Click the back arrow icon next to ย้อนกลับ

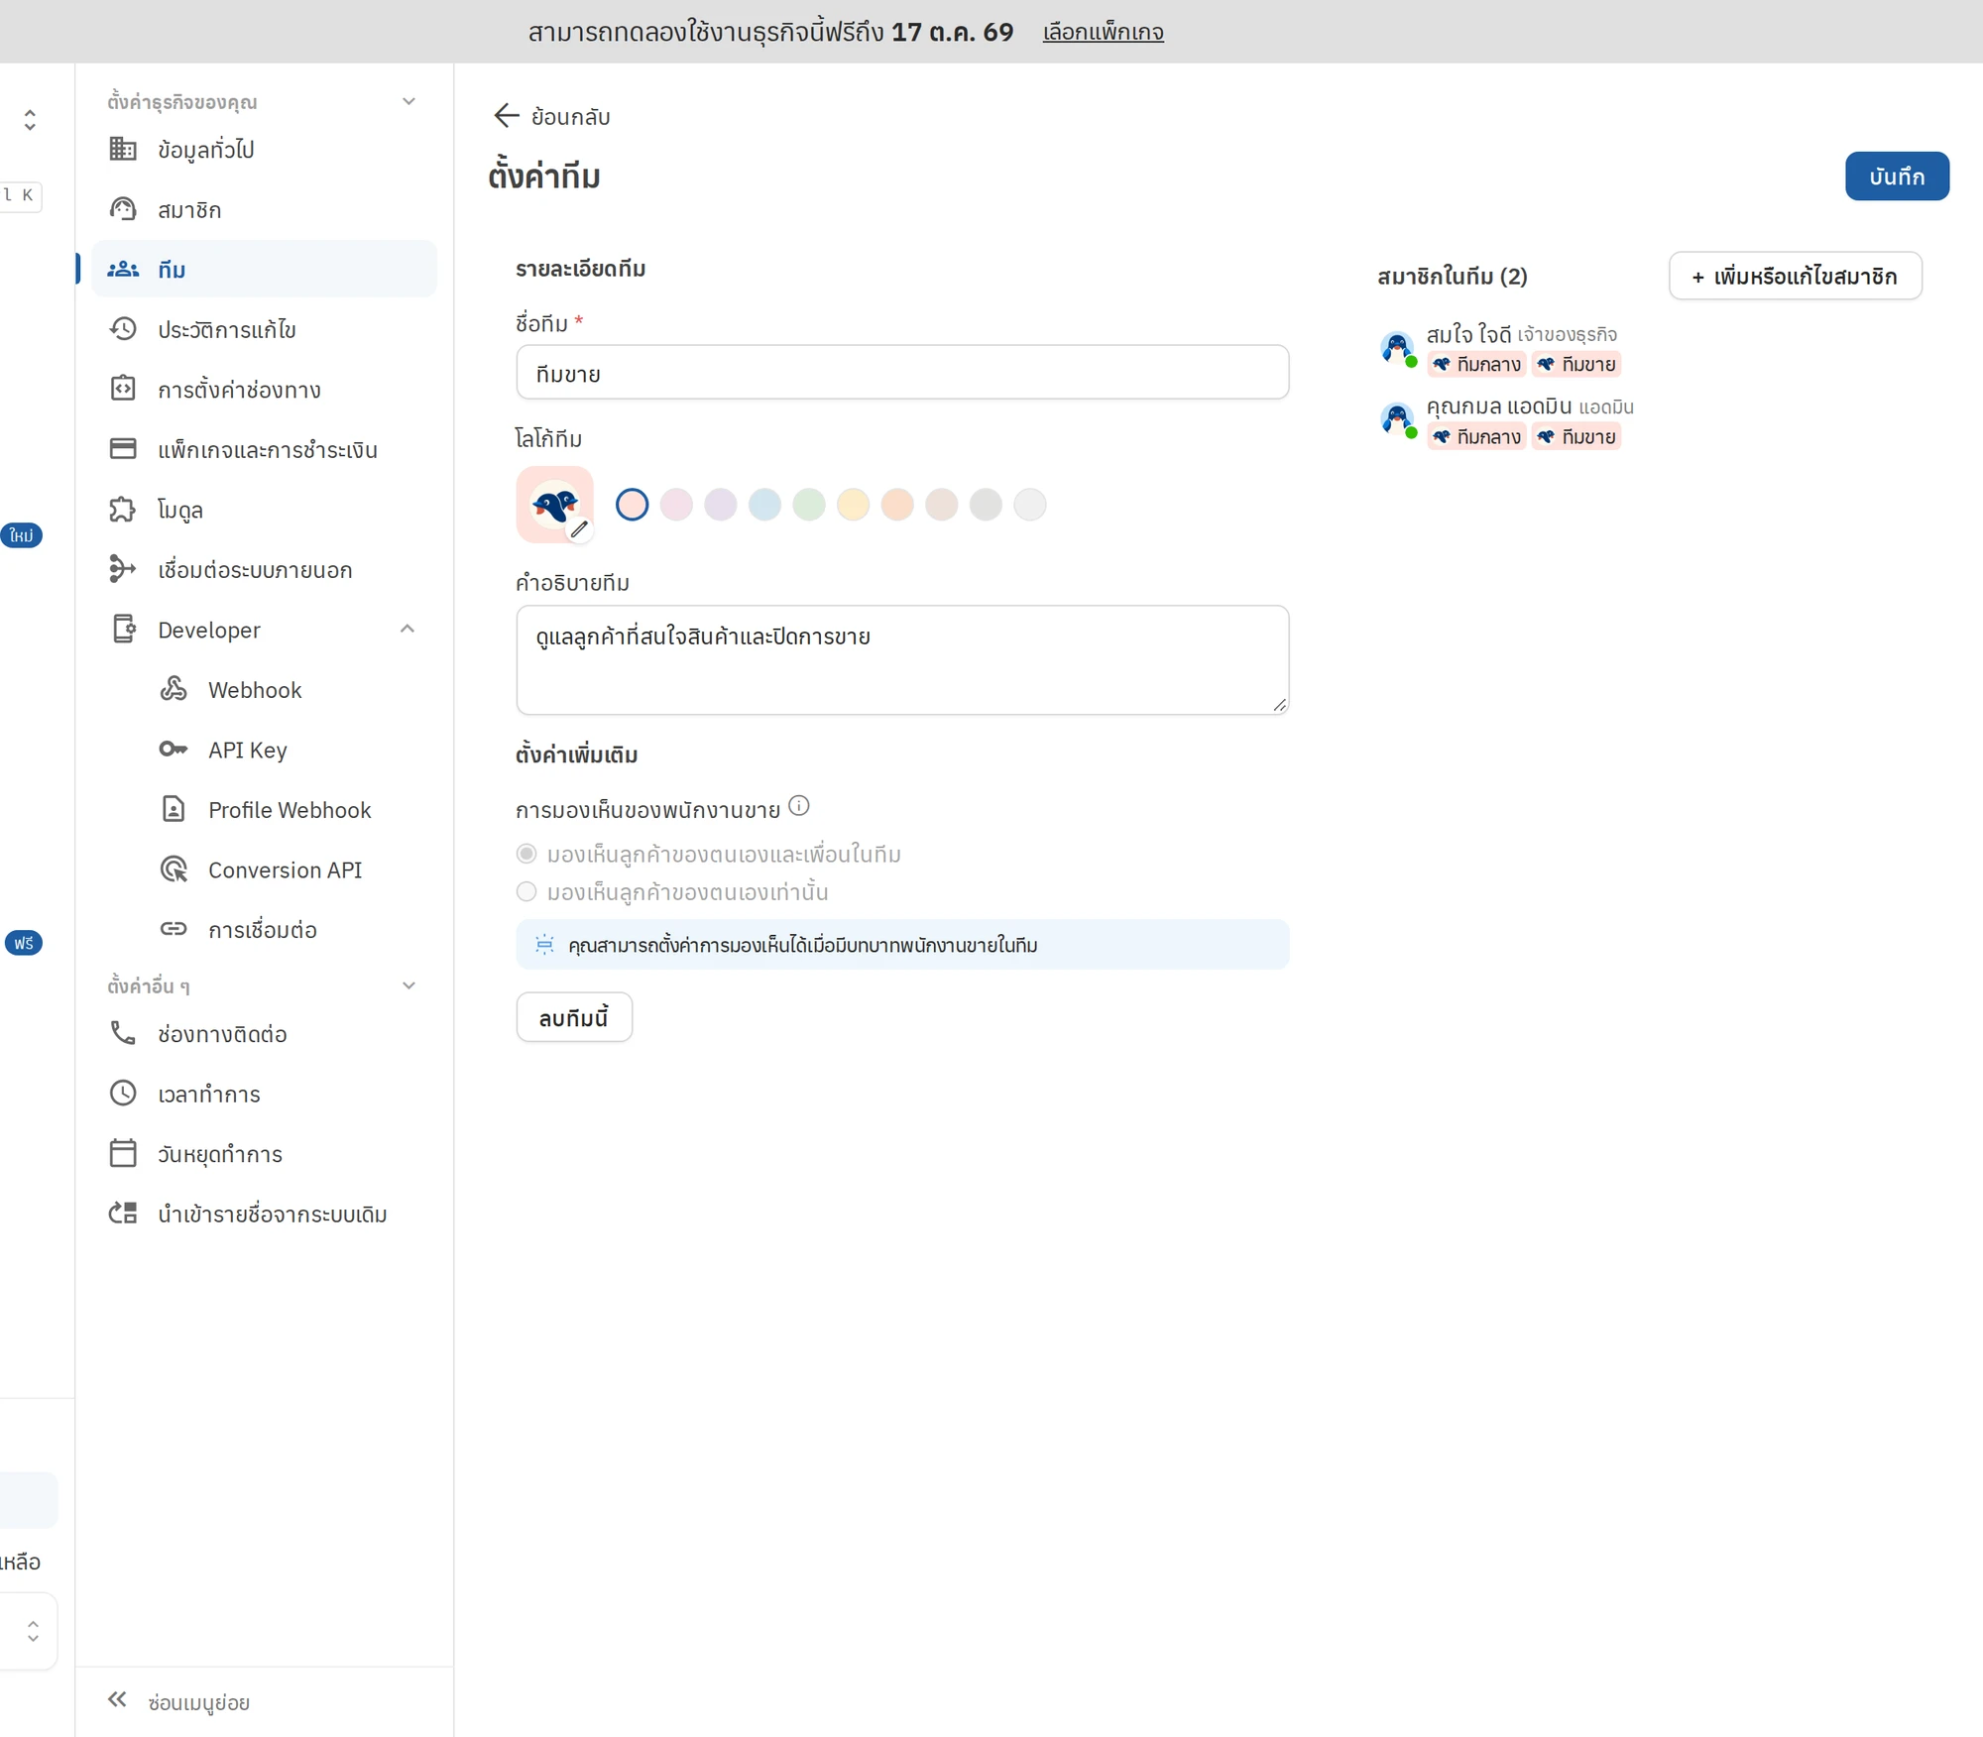[506, 116]
